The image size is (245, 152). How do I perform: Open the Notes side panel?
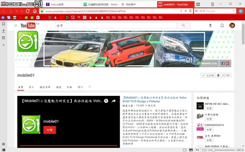tap(3, 38)
